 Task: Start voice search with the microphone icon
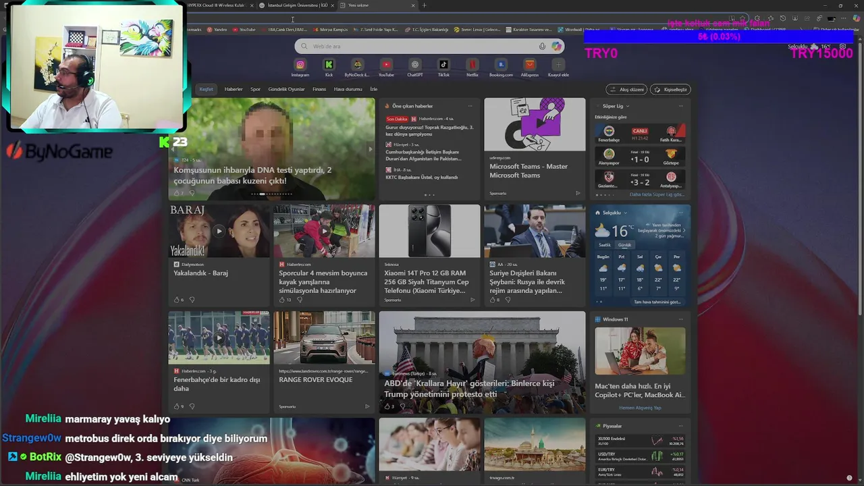(x=542, y=46)
